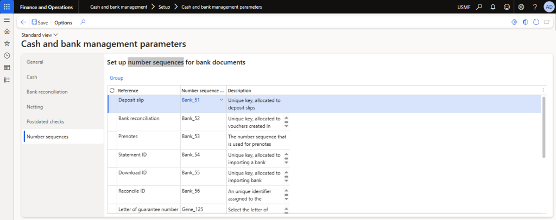Open the Options menu
Screen dimensions: 556x220
63,23
